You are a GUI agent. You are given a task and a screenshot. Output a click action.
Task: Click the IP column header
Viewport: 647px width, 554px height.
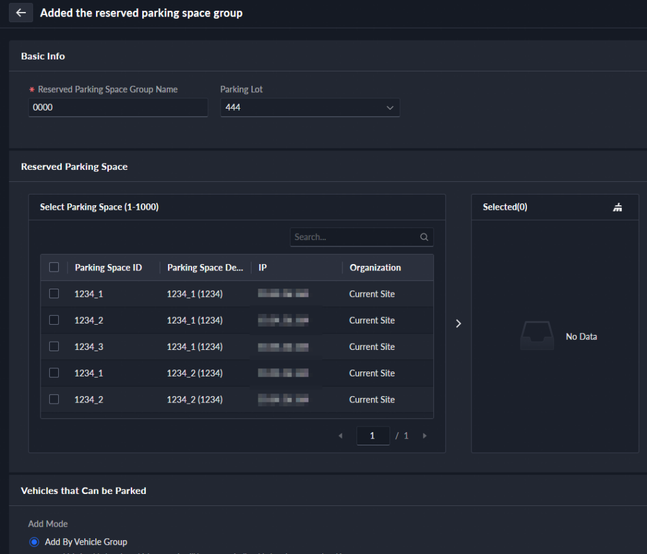click(x=263, y=268)
